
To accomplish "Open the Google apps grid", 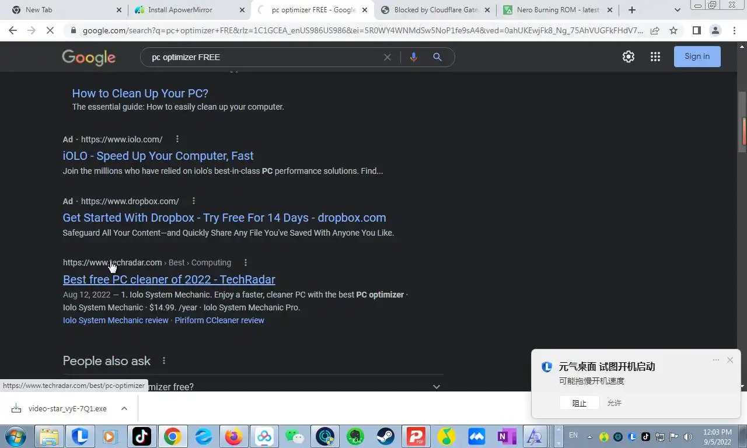I will tap(655, 57).
